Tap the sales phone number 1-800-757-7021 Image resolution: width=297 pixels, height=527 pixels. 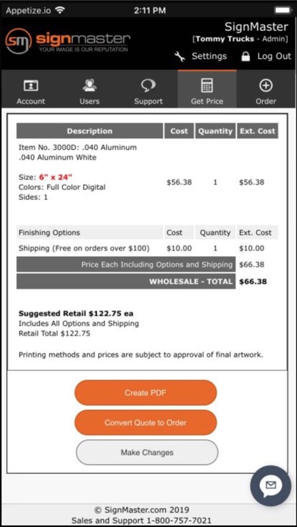(180, 521)
